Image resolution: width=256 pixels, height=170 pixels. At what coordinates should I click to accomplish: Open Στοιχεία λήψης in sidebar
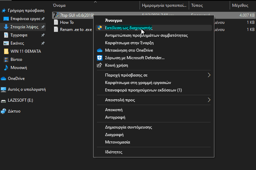(x=25, y=27)
